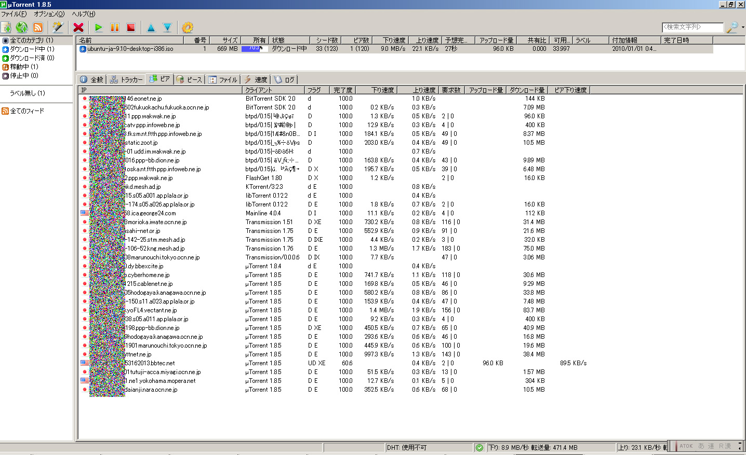Click the Create New Torrent wand icon
The image size is (746, 455).
pyautogui.click(x=58, y=27)
